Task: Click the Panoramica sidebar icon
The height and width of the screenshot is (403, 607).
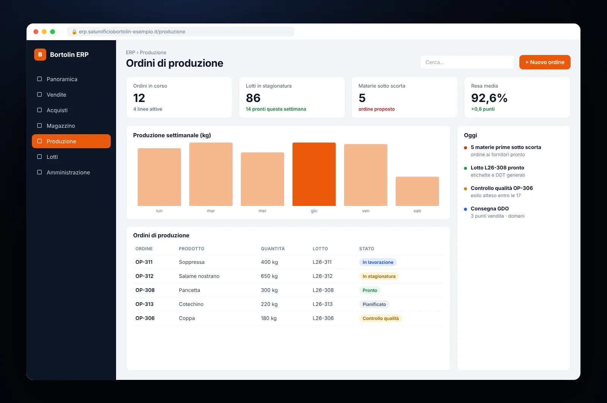Action: pyautogui.click(x=39, y=79)
